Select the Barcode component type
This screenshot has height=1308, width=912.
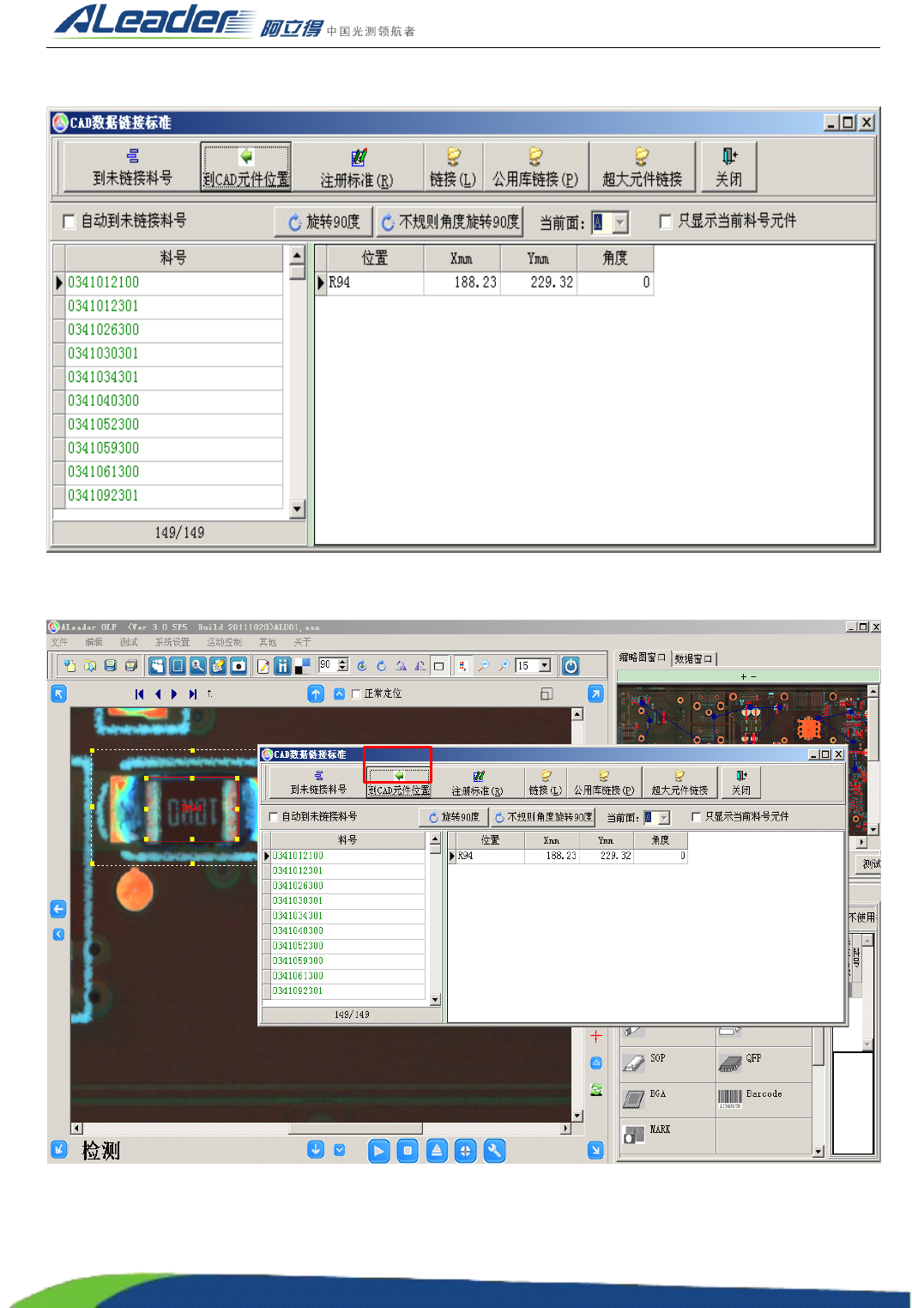click(764, 1099)
